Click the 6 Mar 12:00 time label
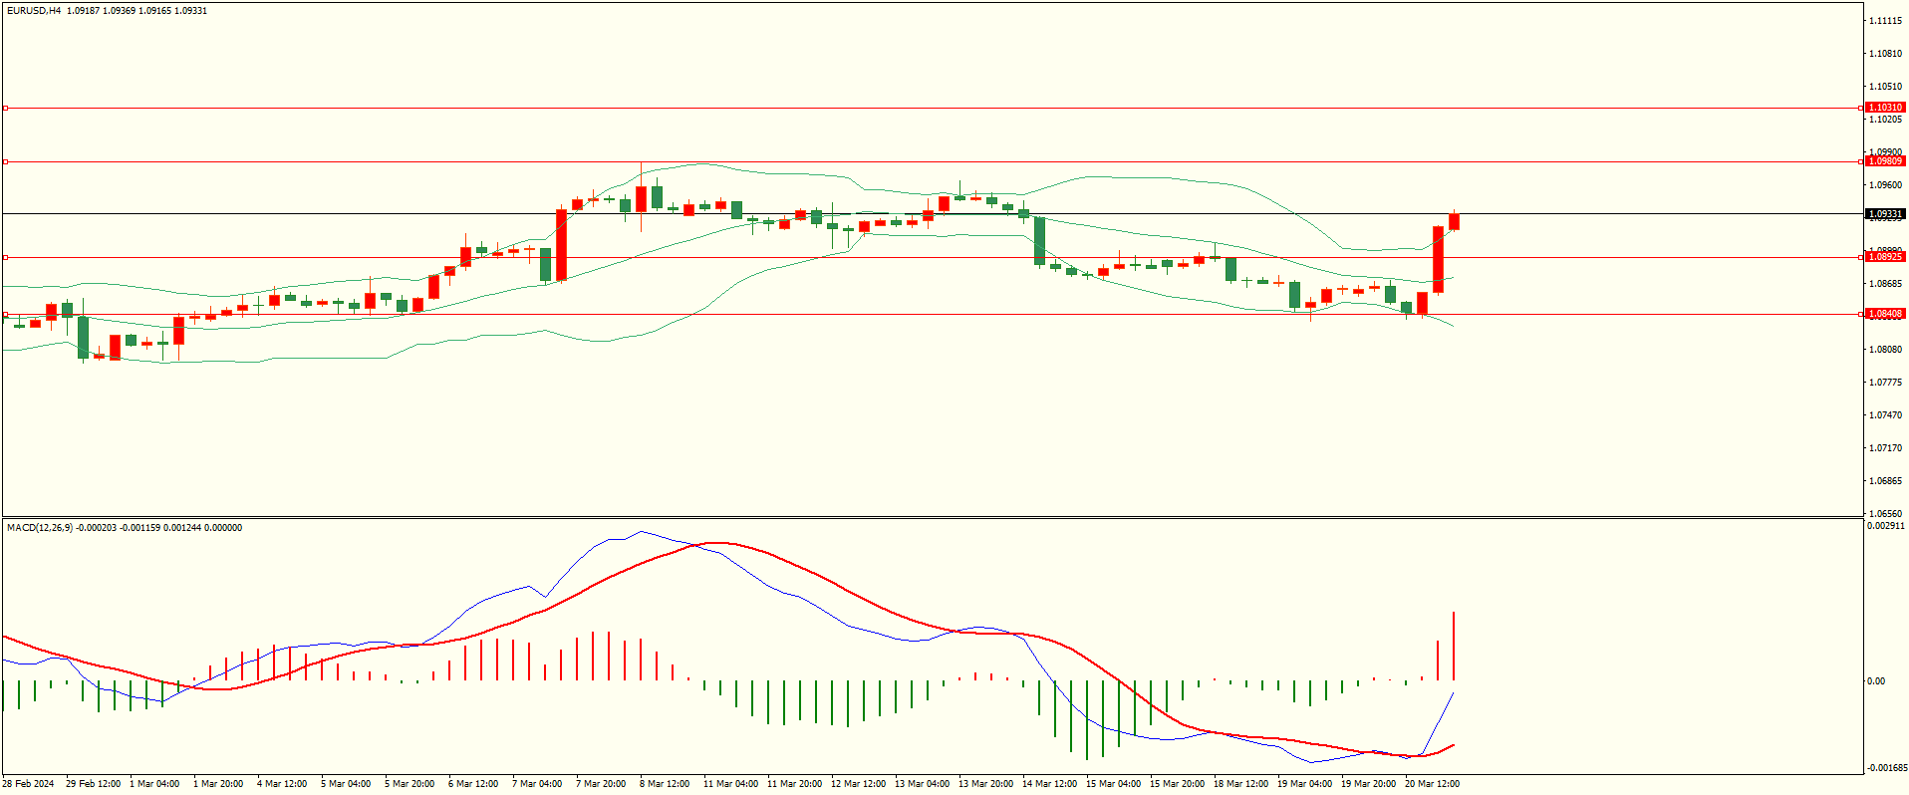 click(x=473, y=784)
